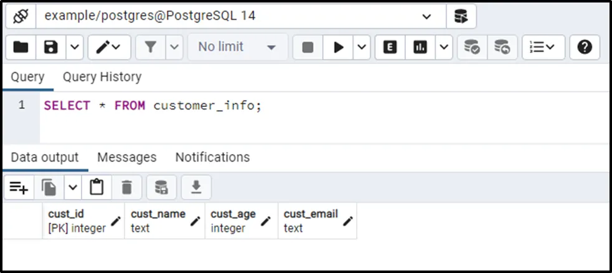Open the new query tool icon
612x273 pixels.
click(x=461, y=17)
